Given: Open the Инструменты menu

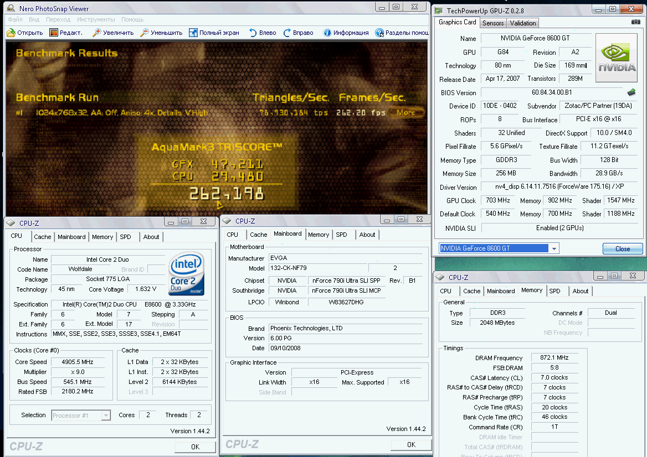Looking at the screenshot, I should pyautogui.click(x=96, y=19).
